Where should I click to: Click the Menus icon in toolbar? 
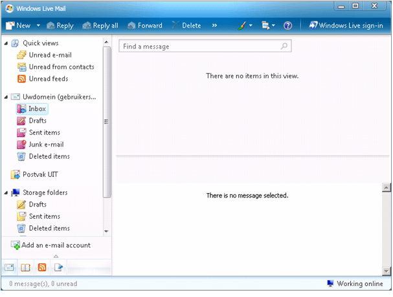click(265, 25)
